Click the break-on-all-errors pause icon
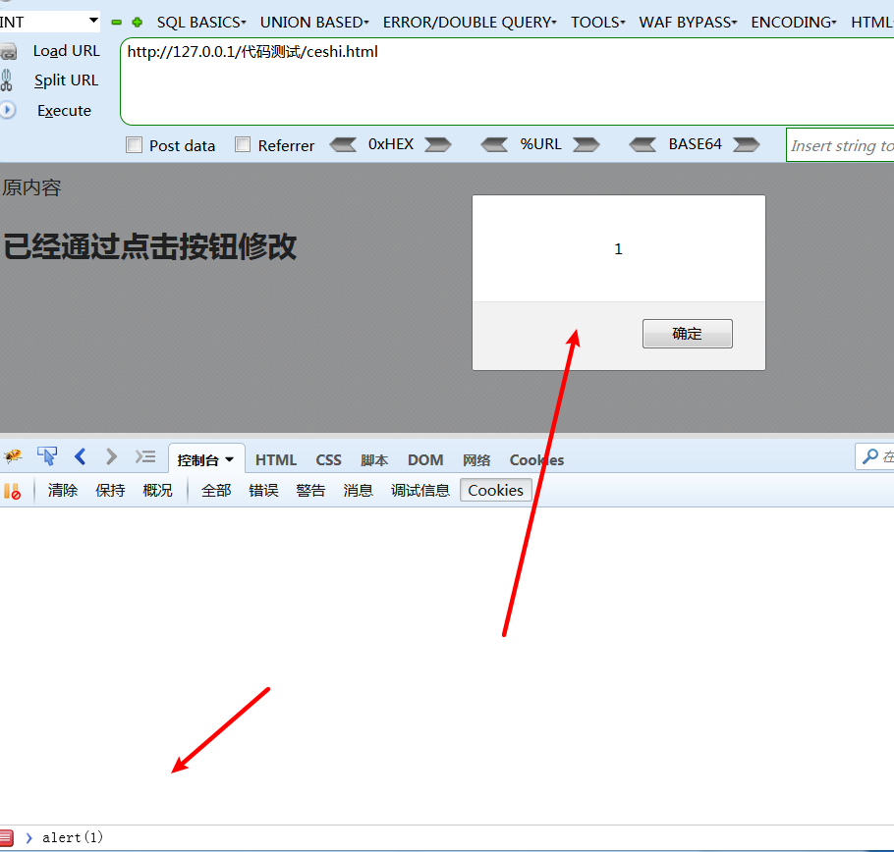Image resolution: width=894 pixels, height=852 pixels. 12,491
